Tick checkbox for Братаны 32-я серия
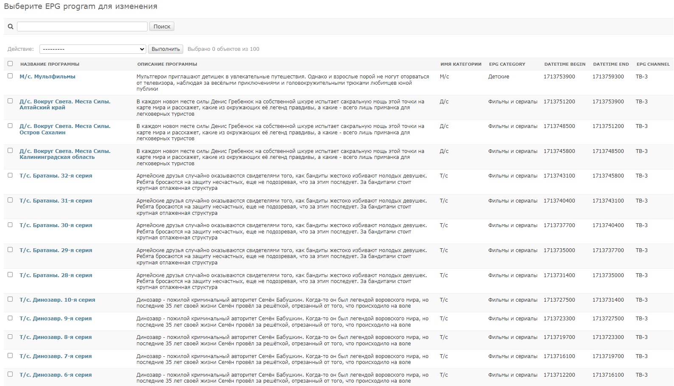Screen dimensions: 674x386 pyautogui.click(x=10, y=175)
